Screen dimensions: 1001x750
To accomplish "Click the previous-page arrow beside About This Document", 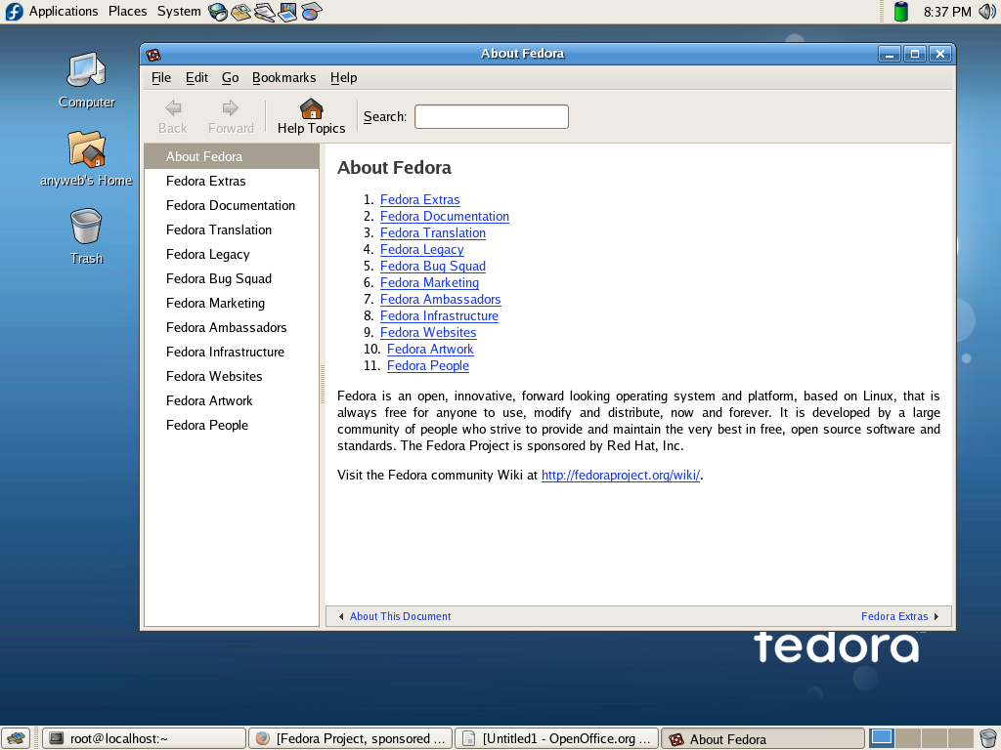I will [x=341, y=617].
